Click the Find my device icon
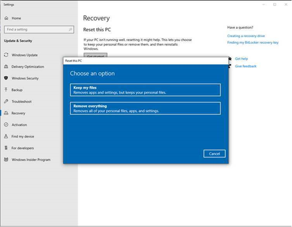Image resolution: width=292 pixels, height=227 pixels. pos(6,136)
